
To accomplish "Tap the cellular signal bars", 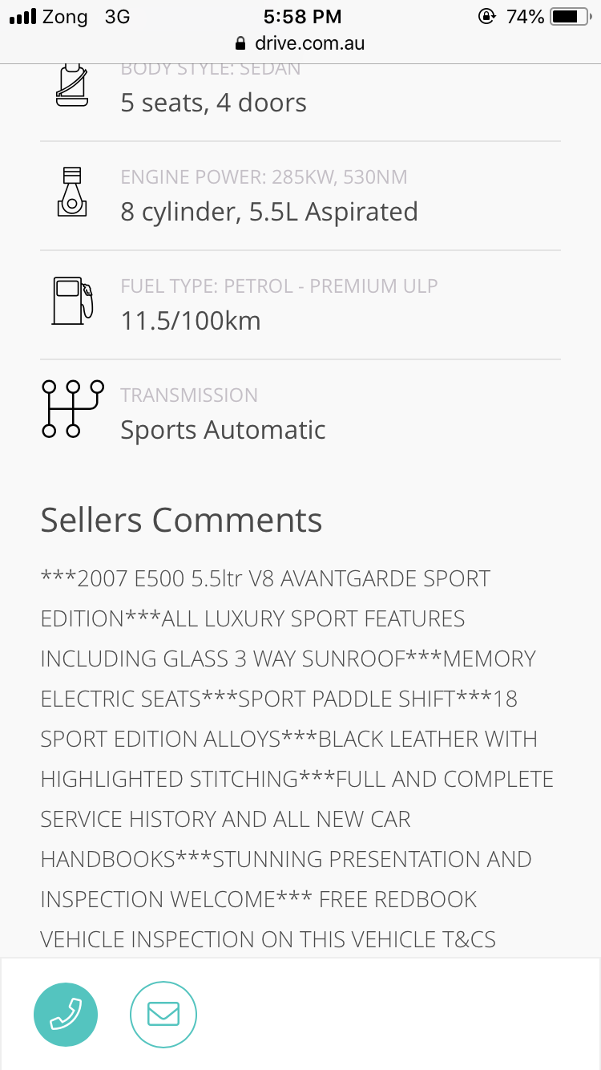I will tap(23, 17).
